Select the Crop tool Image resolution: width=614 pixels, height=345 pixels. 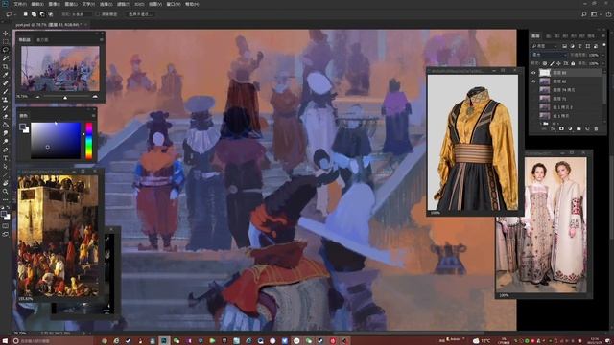(x=6, y=66)
